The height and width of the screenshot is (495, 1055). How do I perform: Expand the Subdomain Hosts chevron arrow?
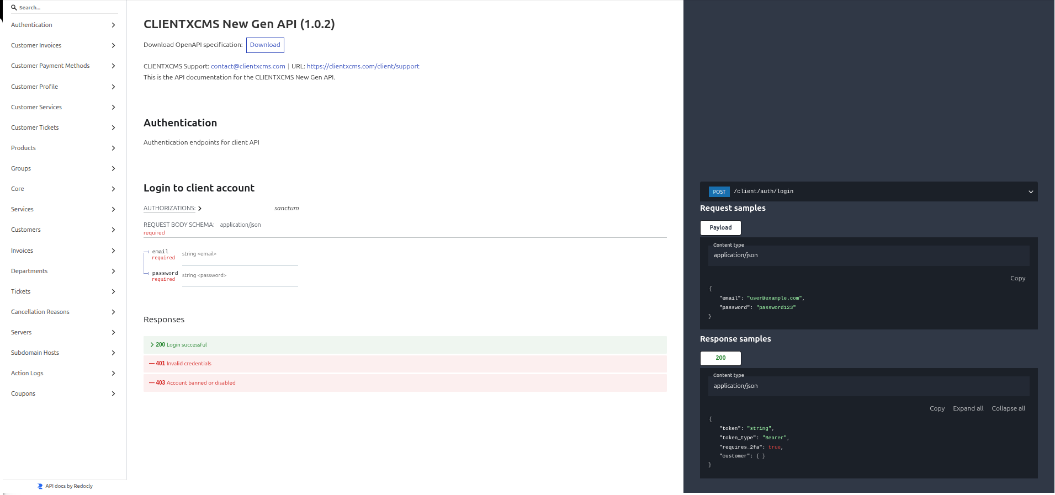pyautogui.click(x=113, y=353)
